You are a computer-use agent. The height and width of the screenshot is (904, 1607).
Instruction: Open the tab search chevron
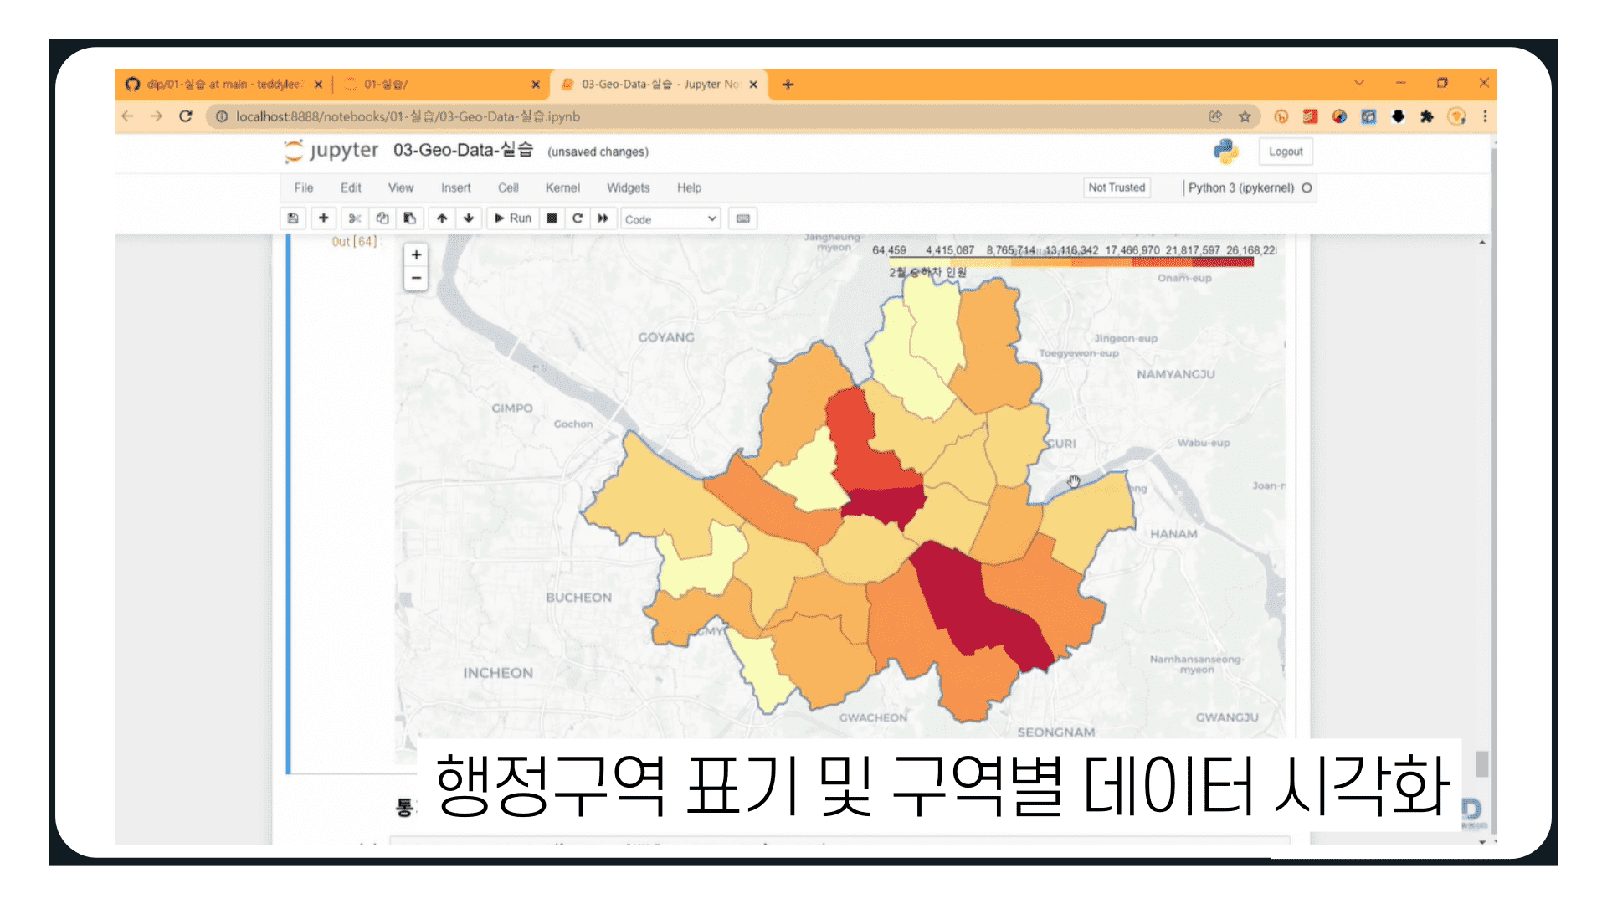[1358, 83]
